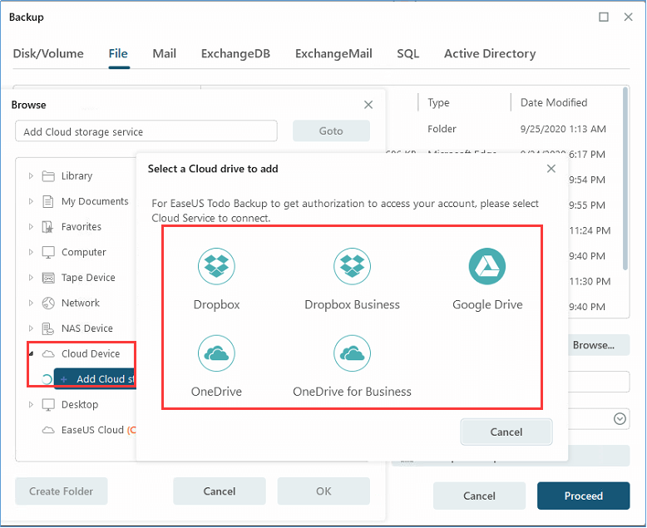Screen dimensions: 647x528
Task: Expand the Network tree node
Action: click(x=31, y=303)
